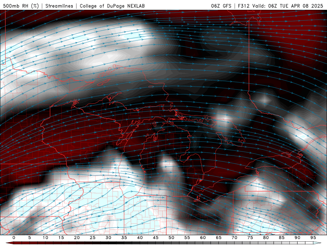327x245 pixels.
Task: Select the 0 value on the RH scale
Action: 14,238
